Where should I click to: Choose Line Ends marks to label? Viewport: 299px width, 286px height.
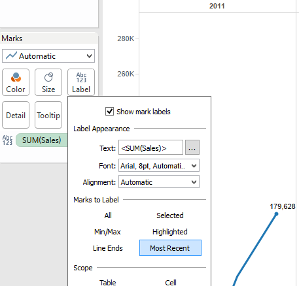tap(108, 248)
